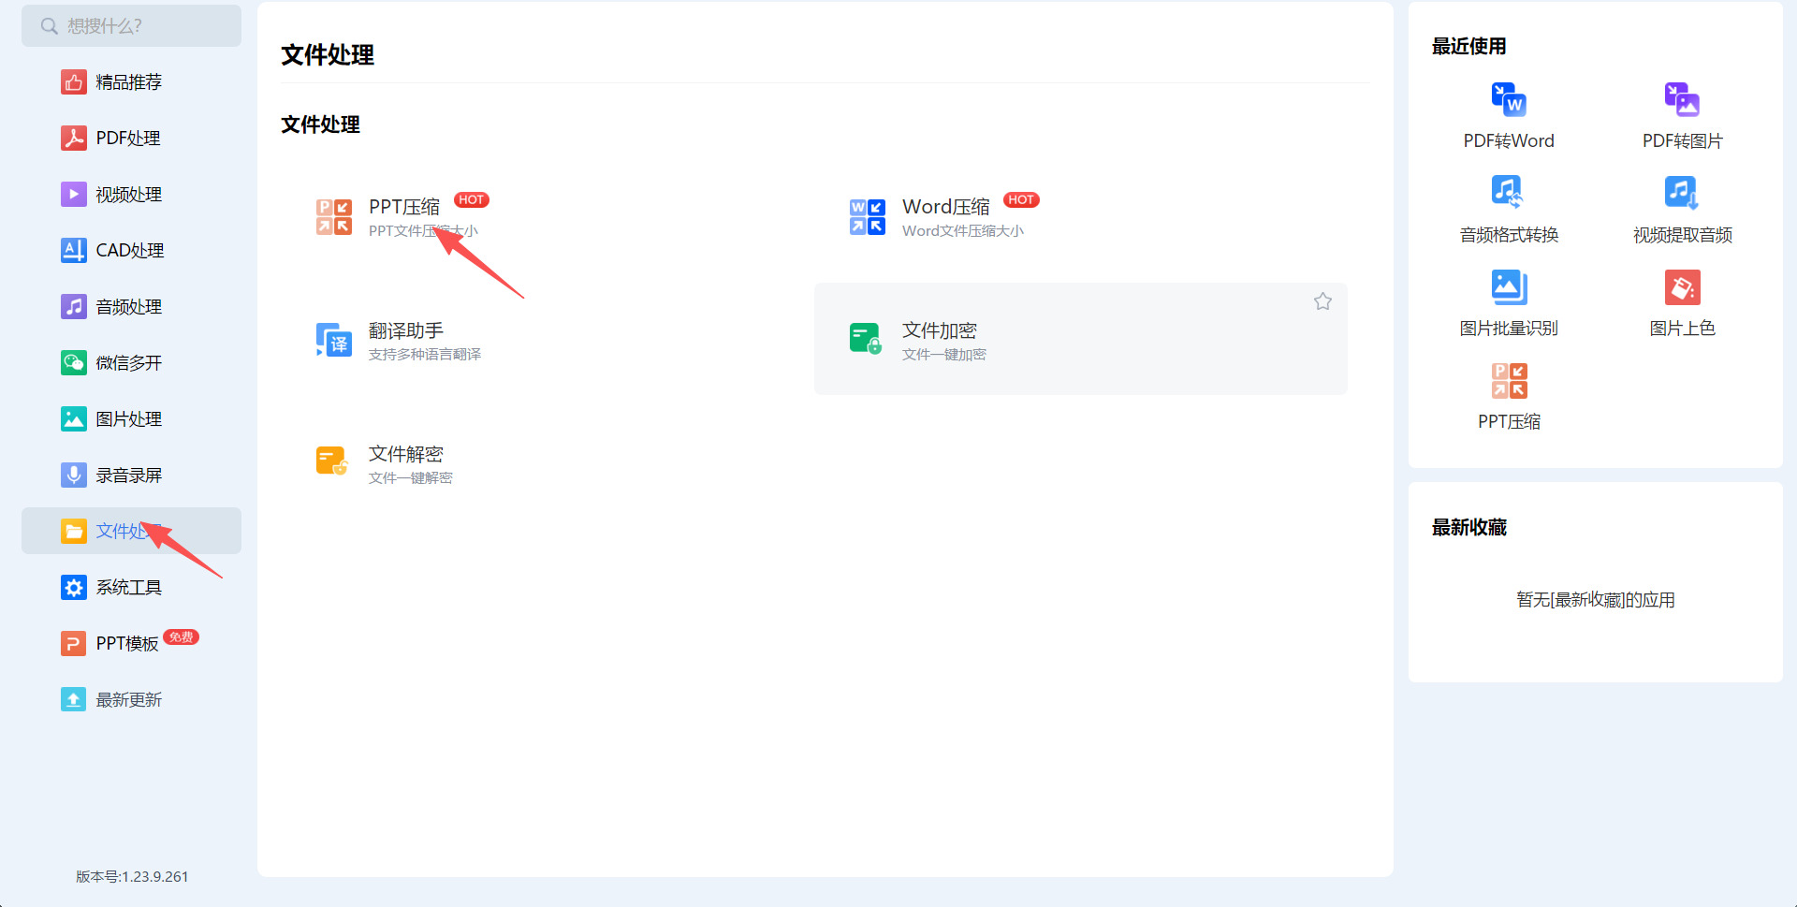Click 暂无[最新收藏]的应用 message
The image size is (1797, 907).
click(x=1596, y=600)
